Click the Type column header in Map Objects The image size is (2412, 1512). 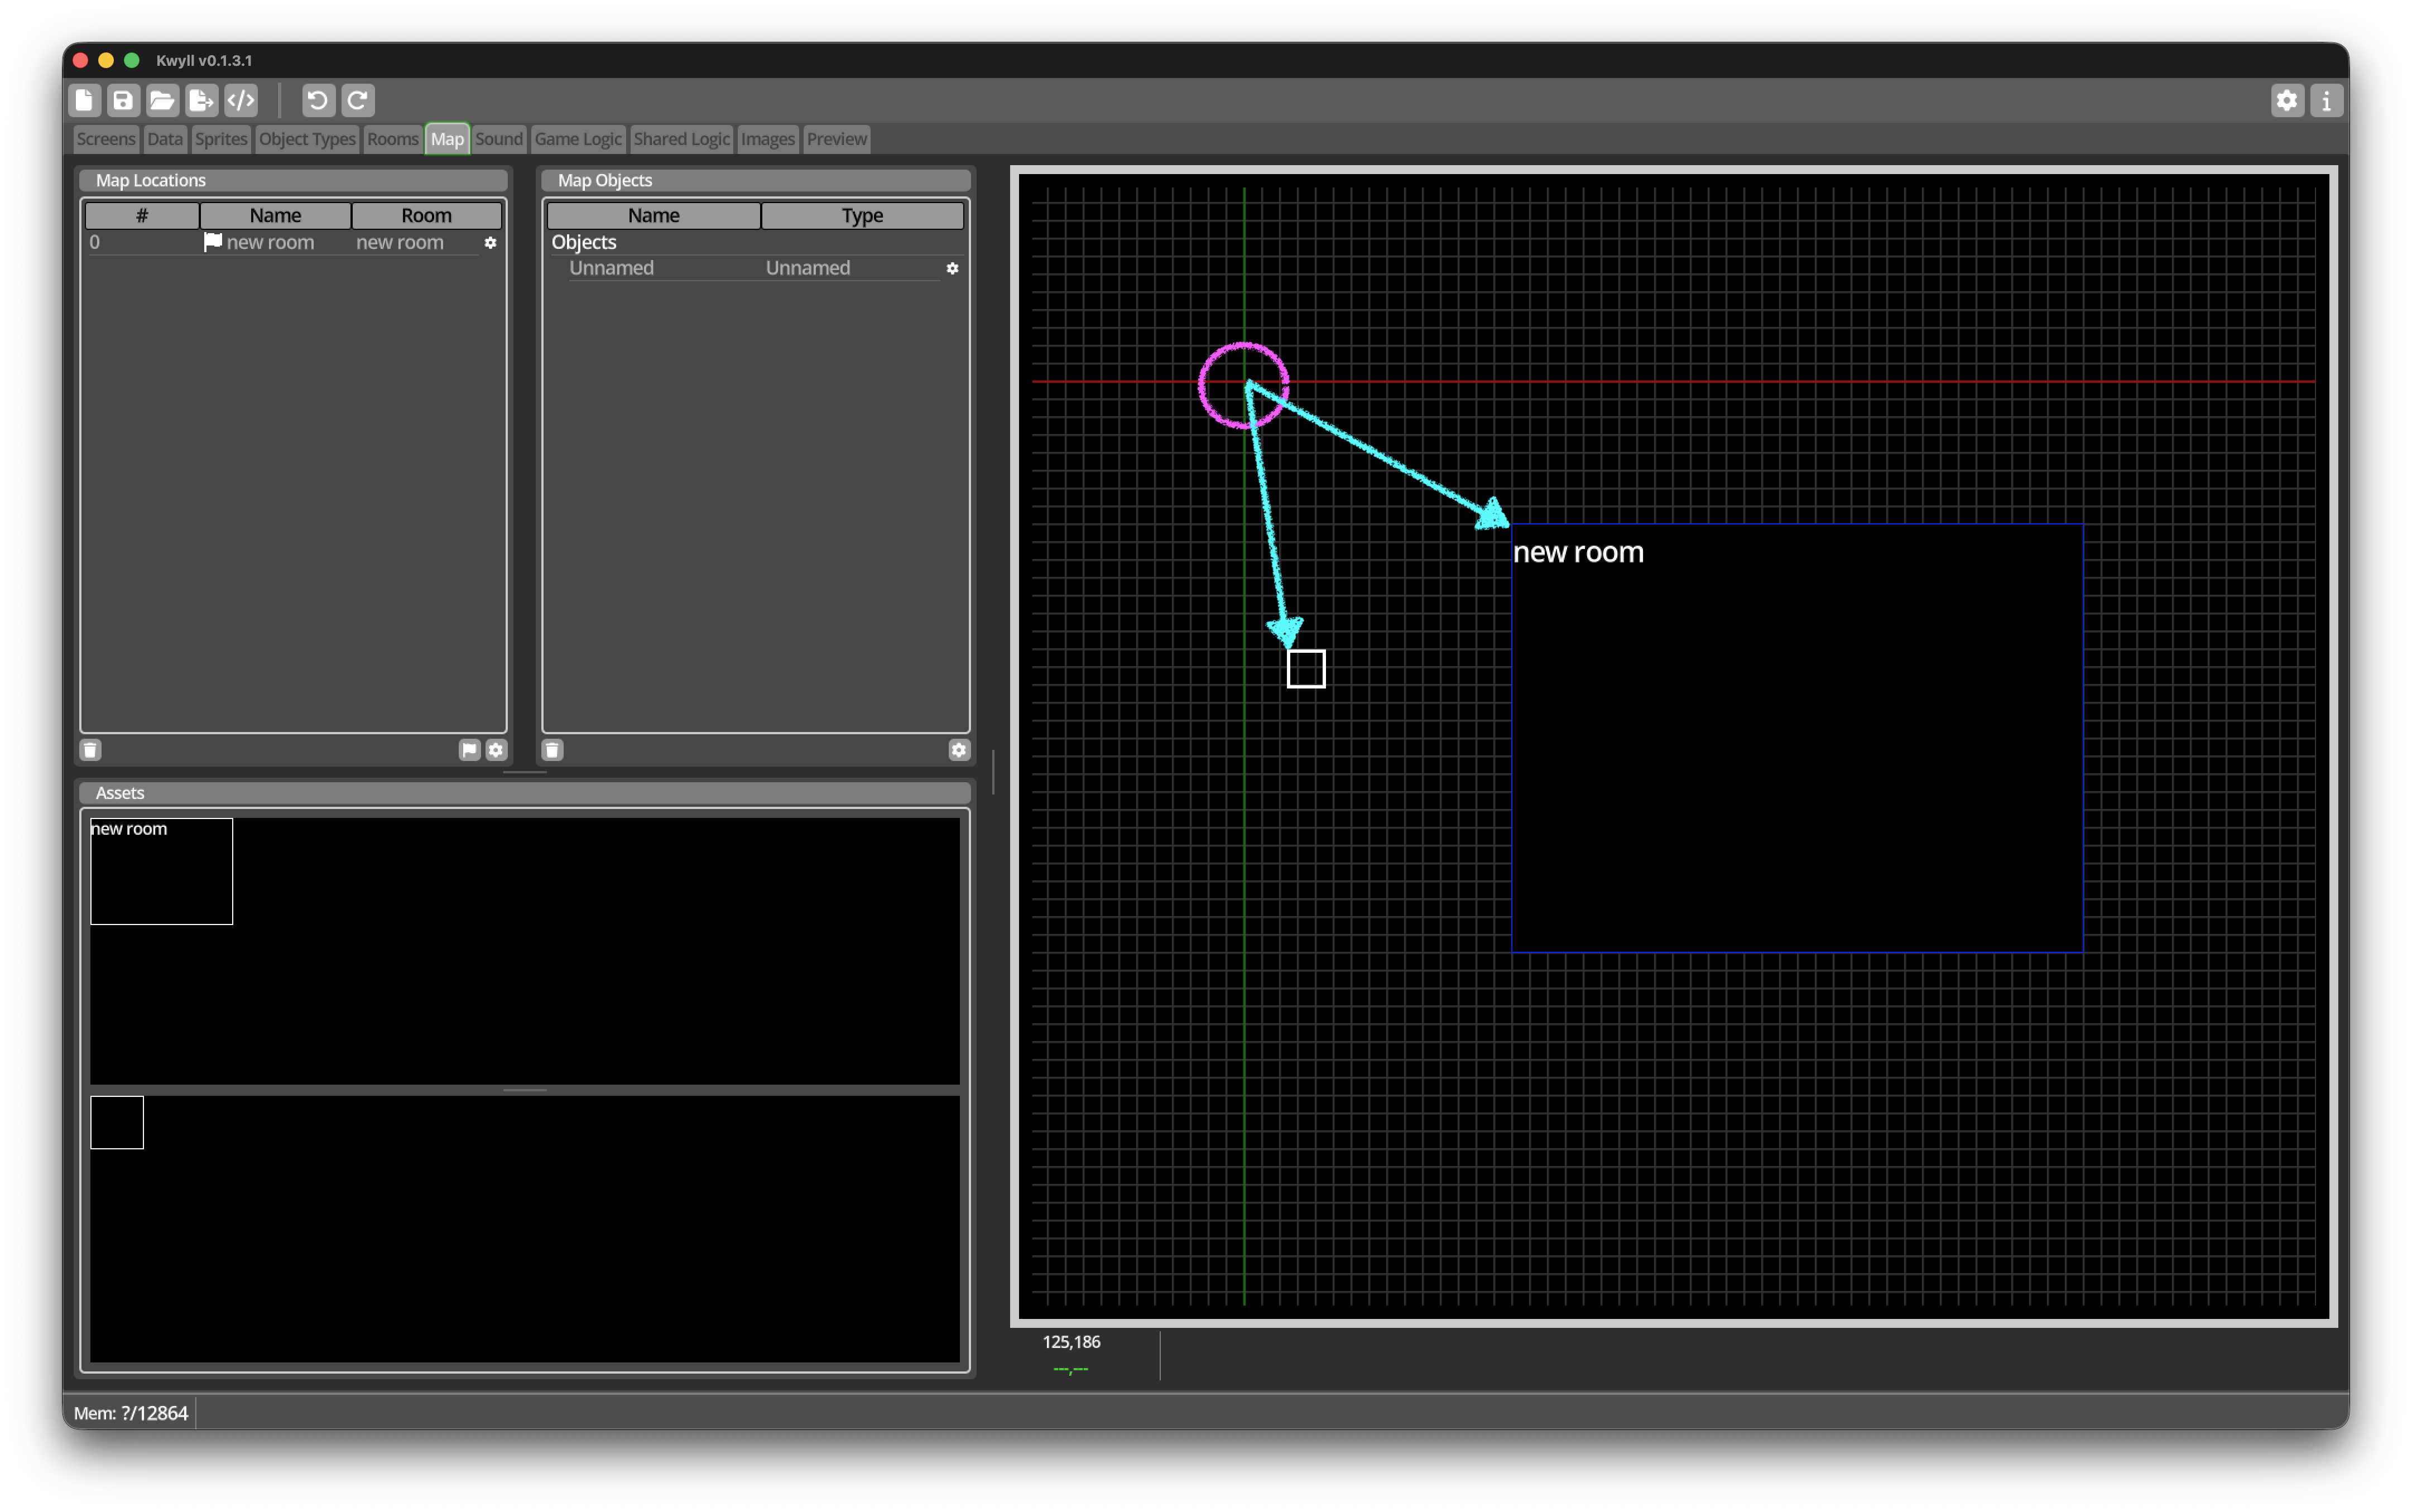[862, 215]
